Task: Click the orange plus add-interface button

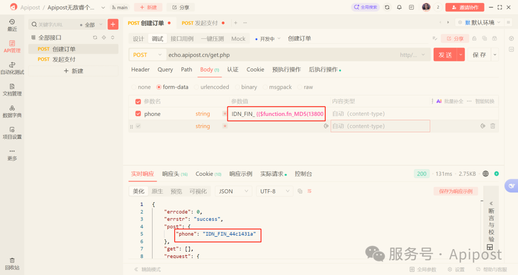Action: 113,24
